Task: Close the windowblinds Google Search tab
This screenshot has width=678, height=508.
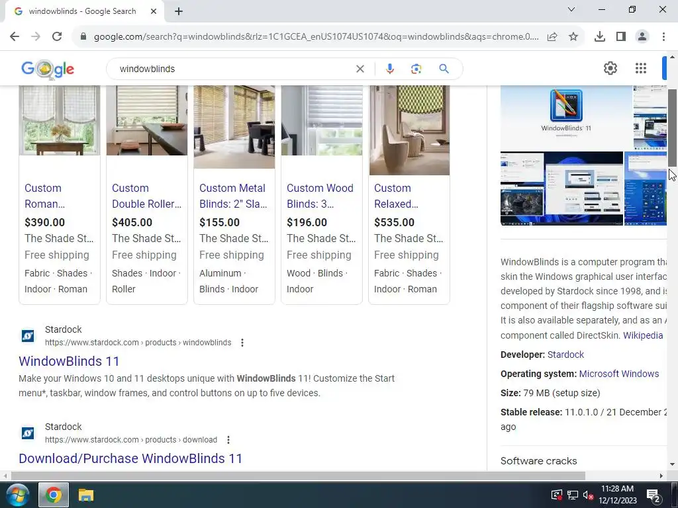Action: pyautogui.click(x=154, y=11)
